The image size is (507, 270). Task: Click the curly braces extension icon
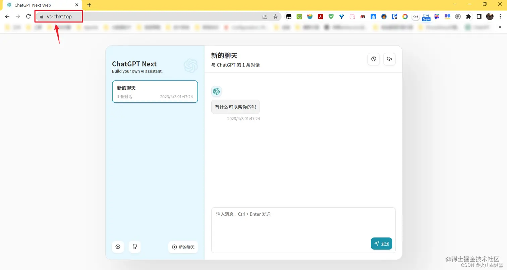click(x=416, y=16)
